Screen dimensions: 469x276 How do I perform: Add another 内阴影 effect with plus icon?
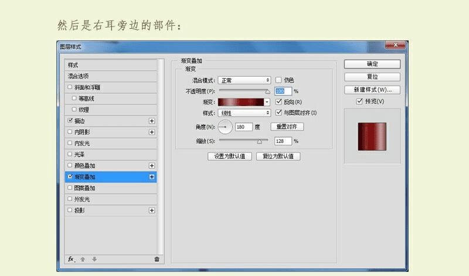click(x=152, y=132)
